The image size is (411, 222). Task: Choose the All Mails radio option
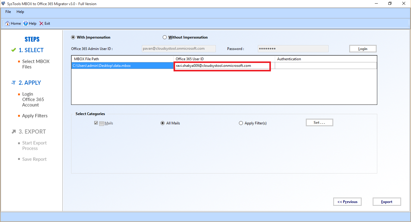(x=163, y=123)
